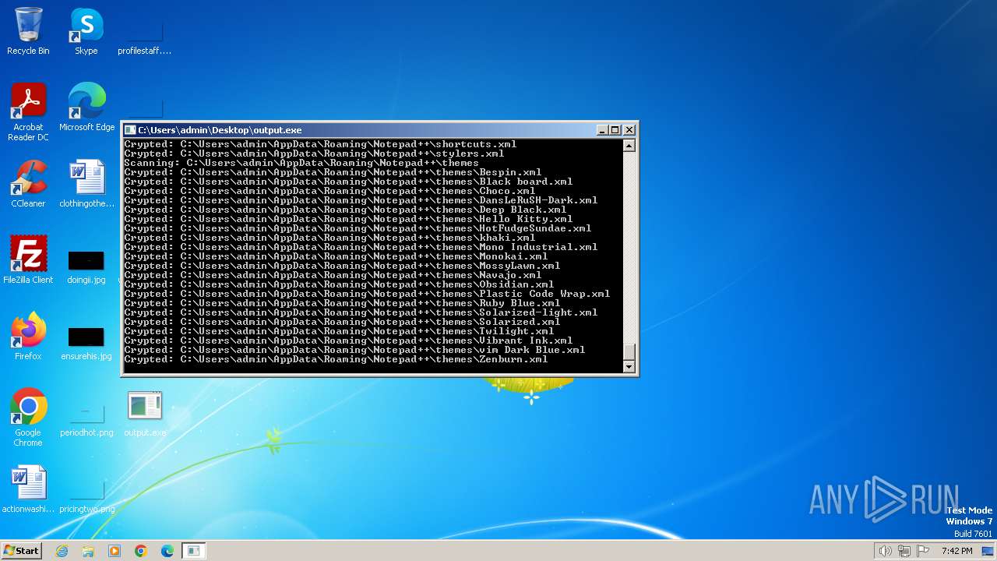Viewport: 997px width, 561px height.
Task: Launch Chrome from the taskbar
Action: pyautogui.click(x=141, y=551)
